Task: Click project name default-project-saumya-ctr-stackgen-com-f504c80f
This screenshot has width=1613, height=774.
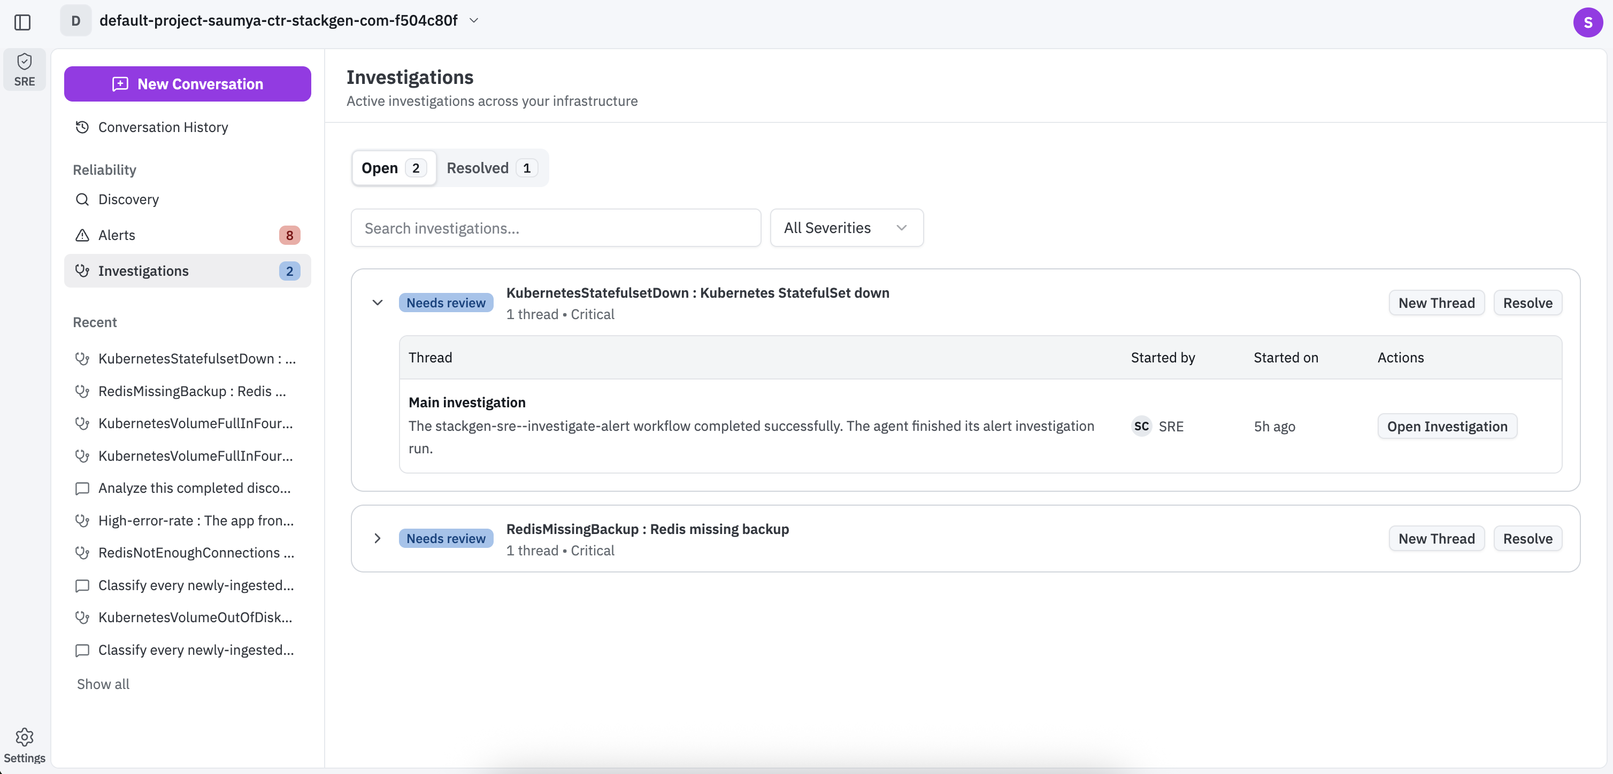Action: coord(279,21)
